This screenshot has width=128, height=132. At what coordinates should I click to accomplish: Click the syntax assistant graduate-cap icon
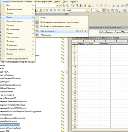(77, 6)
